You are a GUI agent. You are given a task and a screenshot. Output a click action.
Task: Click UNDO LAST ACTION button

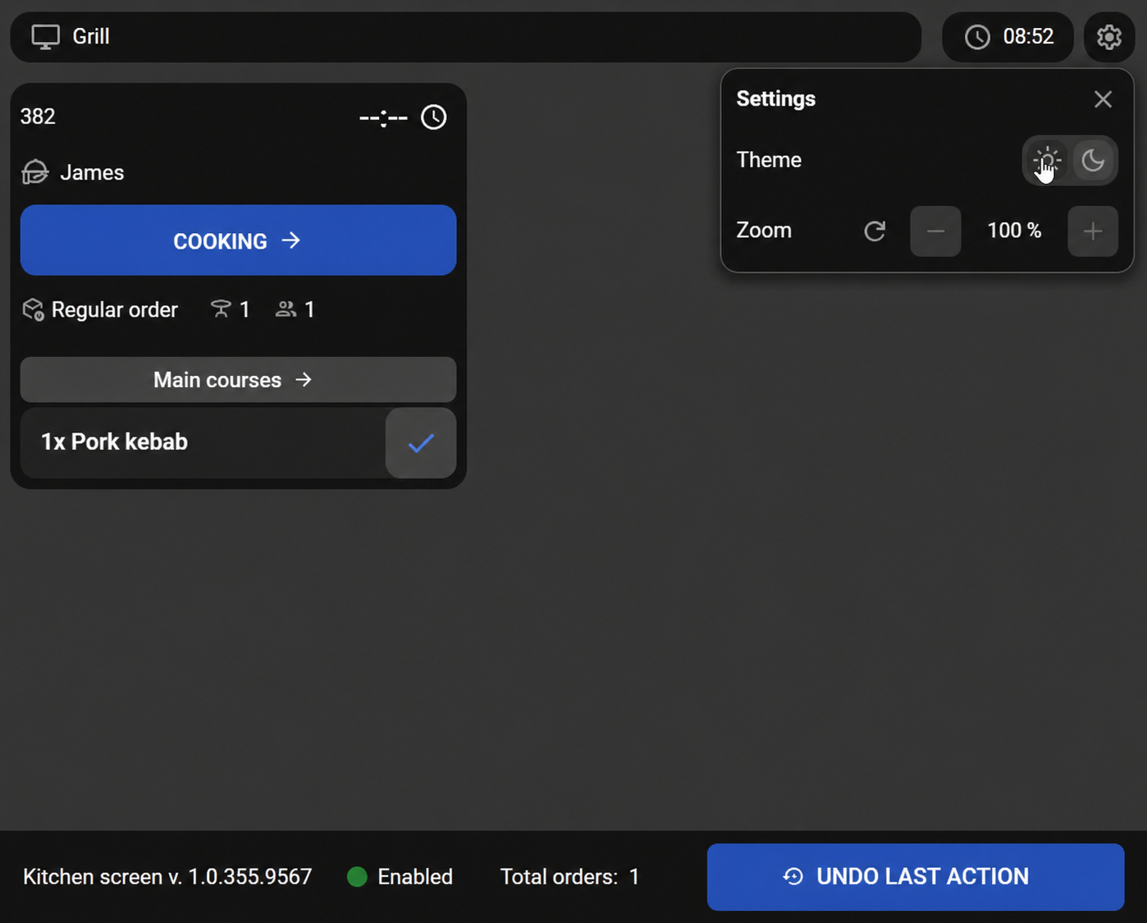point(916,877)
